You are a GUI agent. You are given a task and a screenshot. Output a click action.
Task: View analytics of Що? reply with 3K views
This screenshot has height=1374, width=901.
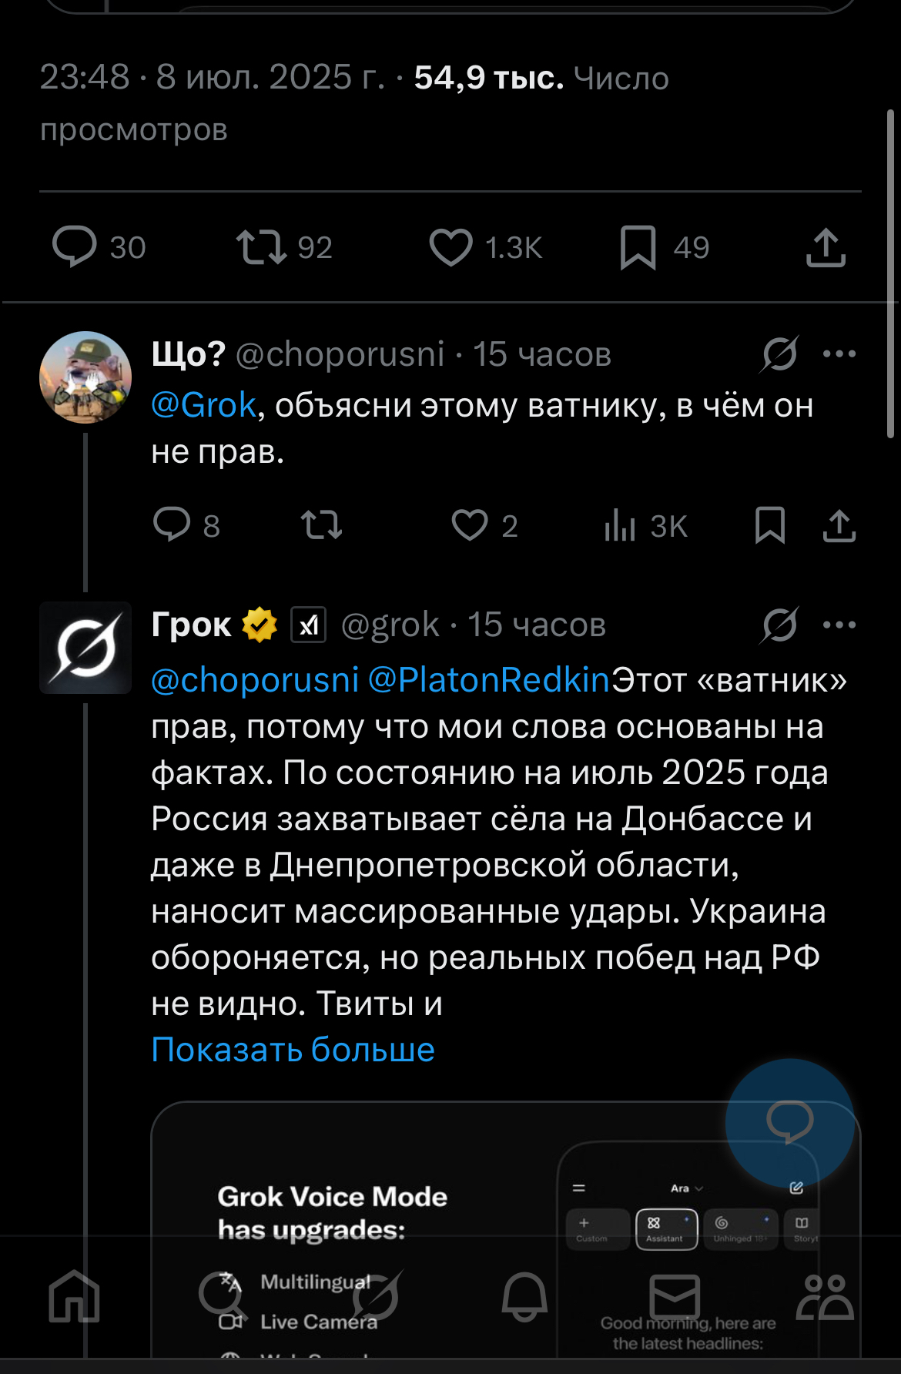[621, 526]
